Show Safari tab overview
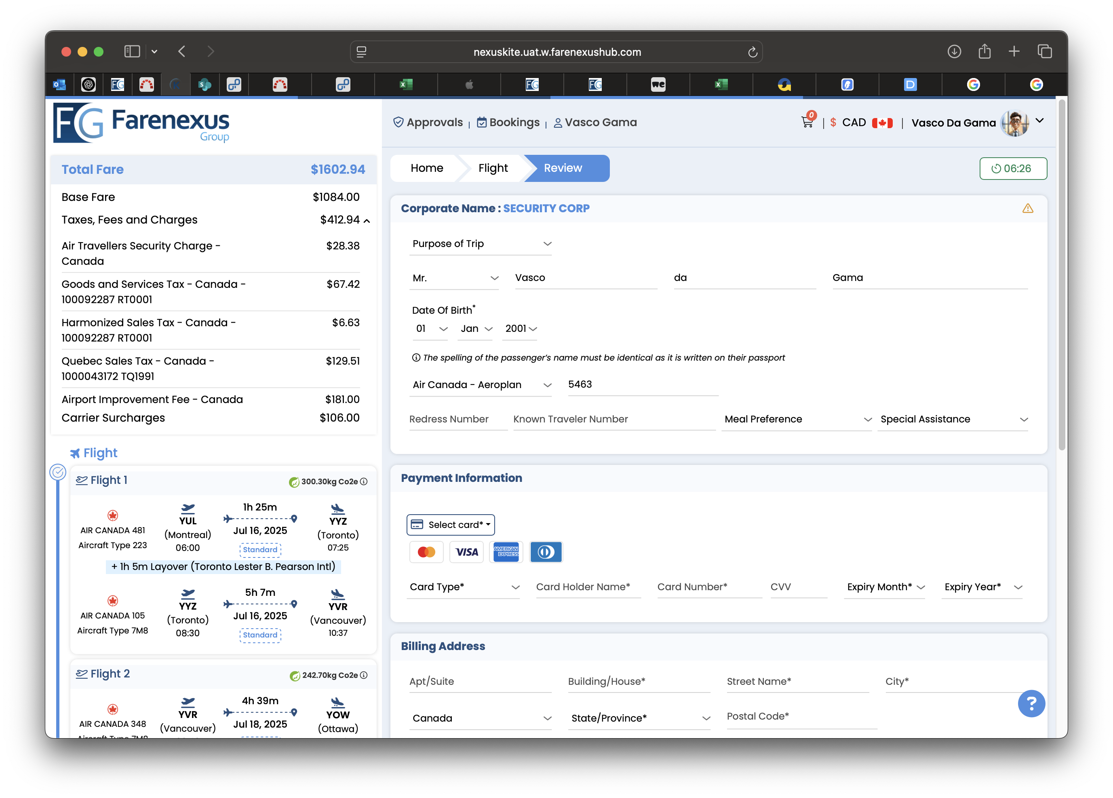The image size is (1113, 798). pos(1045,51)
